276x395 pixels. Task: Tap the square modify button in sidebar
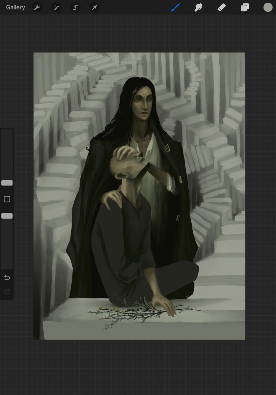7,199
